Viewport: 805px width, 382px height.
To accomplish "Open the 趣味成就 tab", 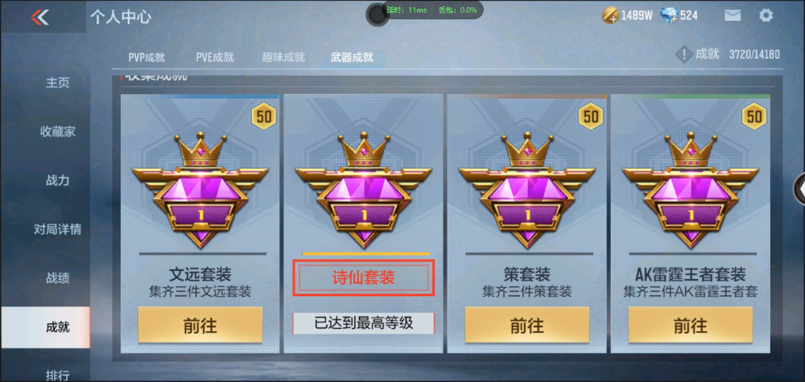I will [x=283, y=57].
